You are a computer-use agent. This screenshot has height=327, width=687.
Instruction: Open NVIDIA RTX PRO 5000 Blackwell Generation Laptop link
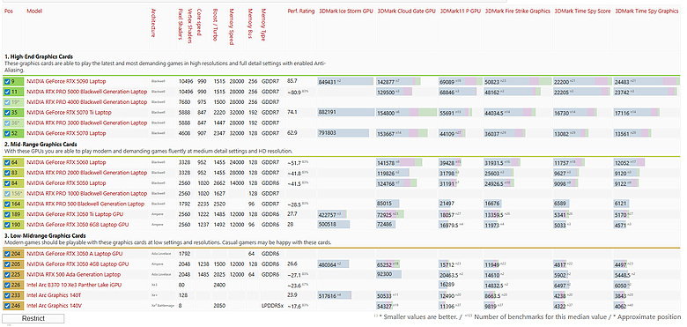[x=86, y=92]
